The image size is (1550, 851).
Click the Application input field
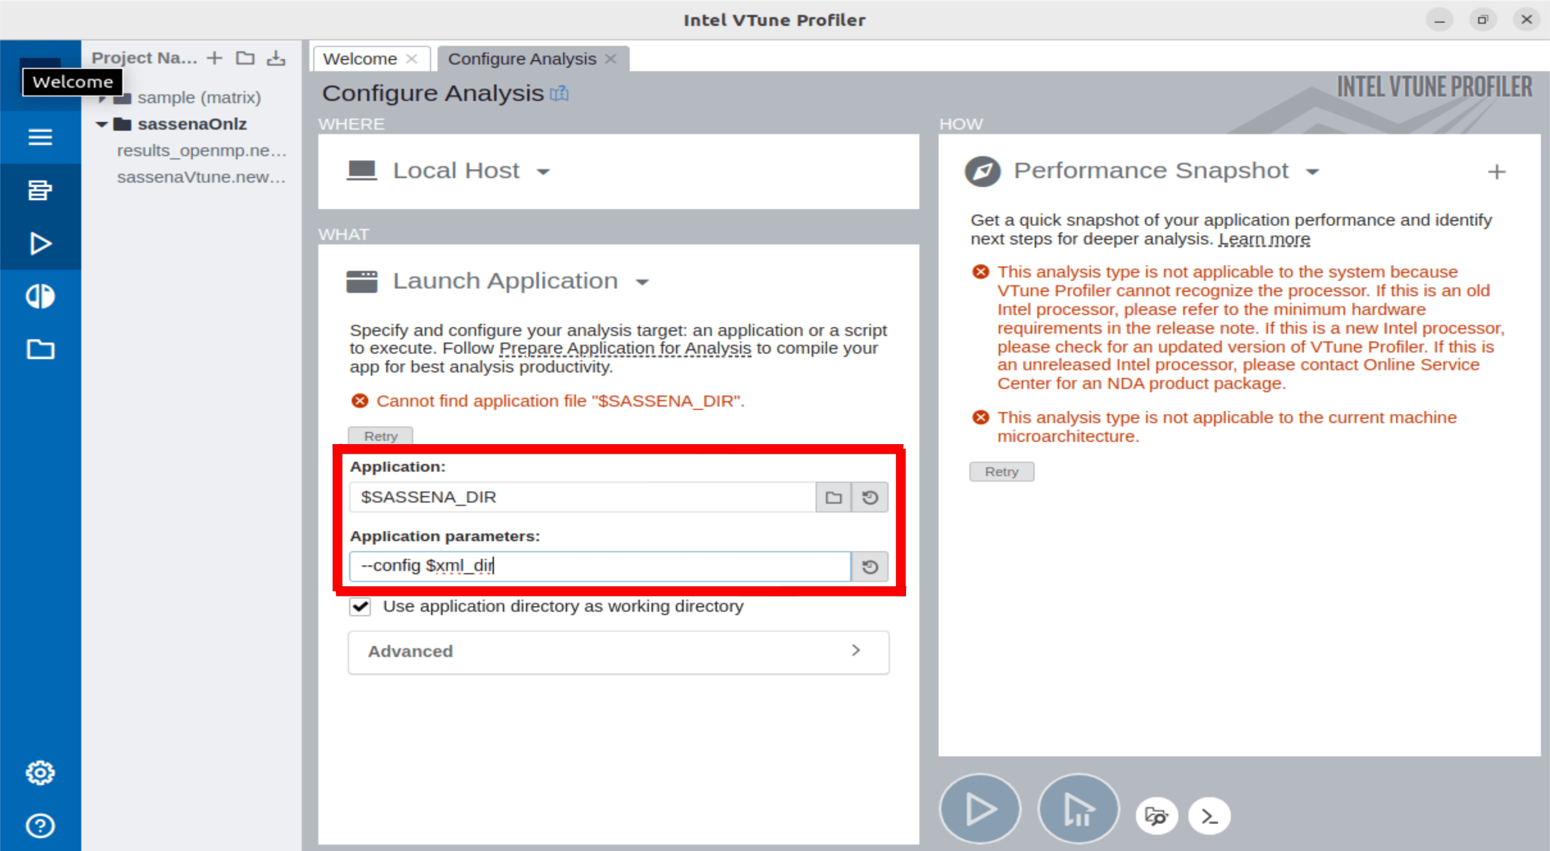point(582,497)
